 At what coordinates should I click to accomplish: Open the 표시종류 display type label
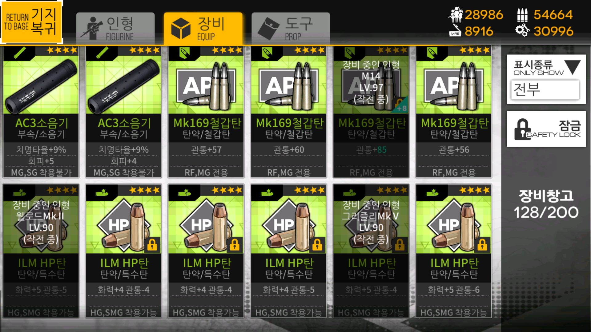[x=533, y=65]
